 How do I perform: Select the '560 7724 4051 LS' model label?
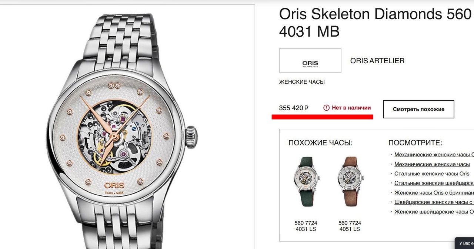click(x=350, y=226)
